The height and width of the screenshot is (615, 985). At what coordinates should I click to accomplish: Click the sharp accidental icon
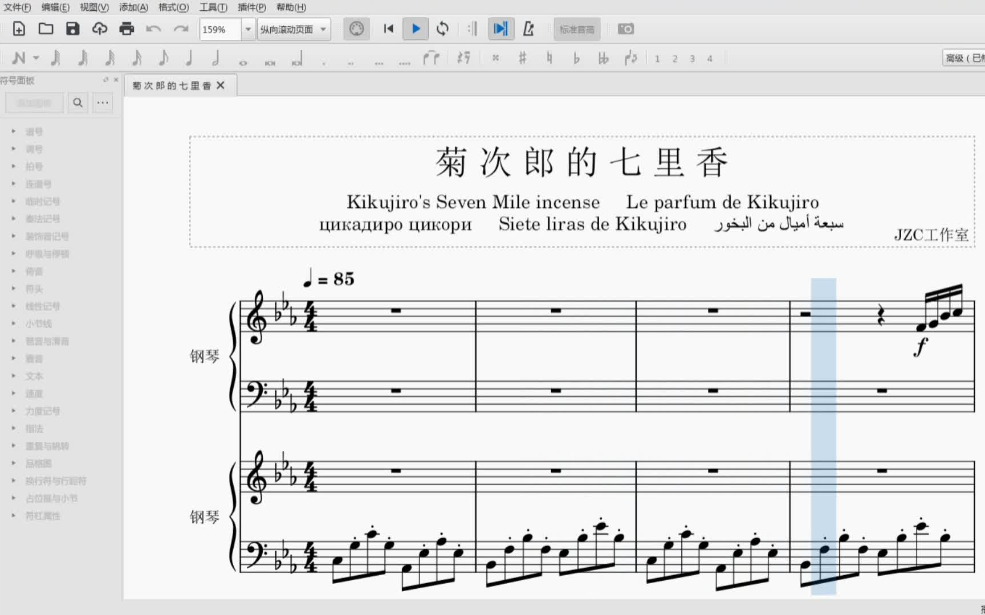click(x=522, y=58)
